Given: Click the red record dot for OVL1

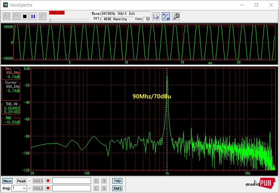Looking at the screenshot, I should click(48, 181).
